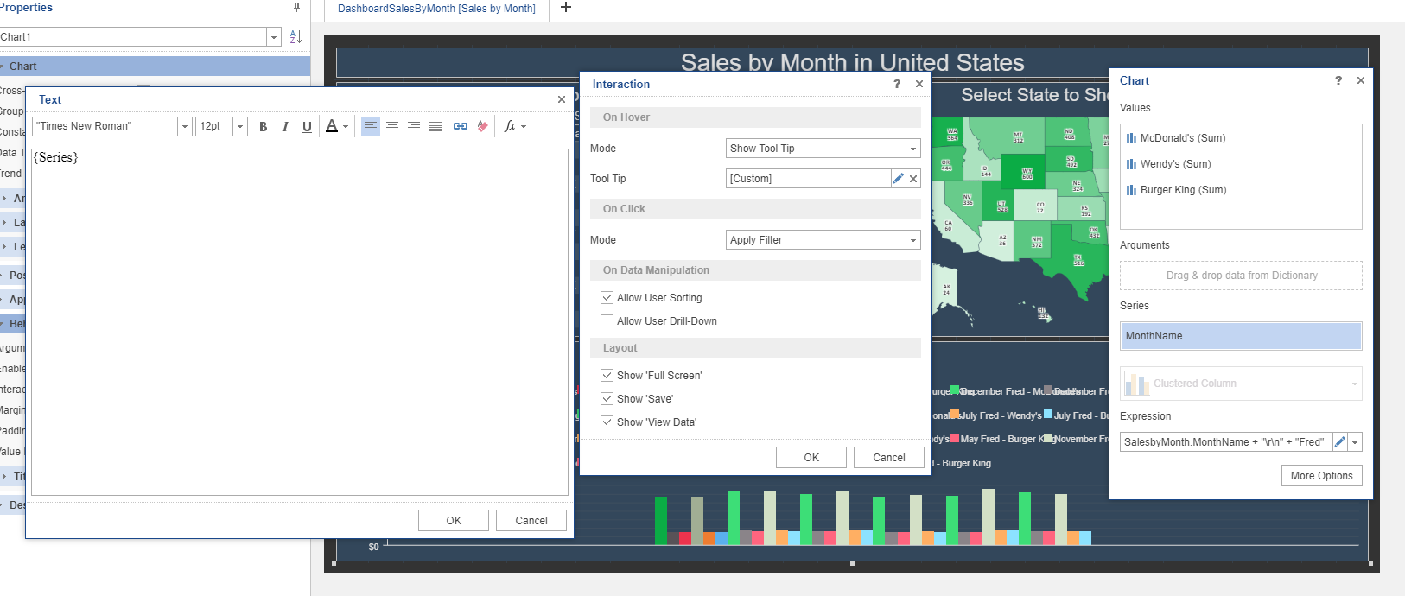
Task: Add a new page with plus icon
Action: click(566, 8)
